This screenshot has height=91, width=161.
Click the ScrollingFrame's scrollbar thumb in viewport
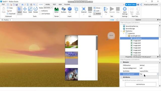pos(97,43)
